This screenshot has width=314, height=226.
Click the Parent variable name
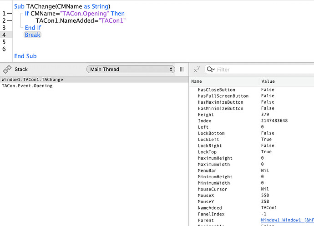(x=206, y=220)
